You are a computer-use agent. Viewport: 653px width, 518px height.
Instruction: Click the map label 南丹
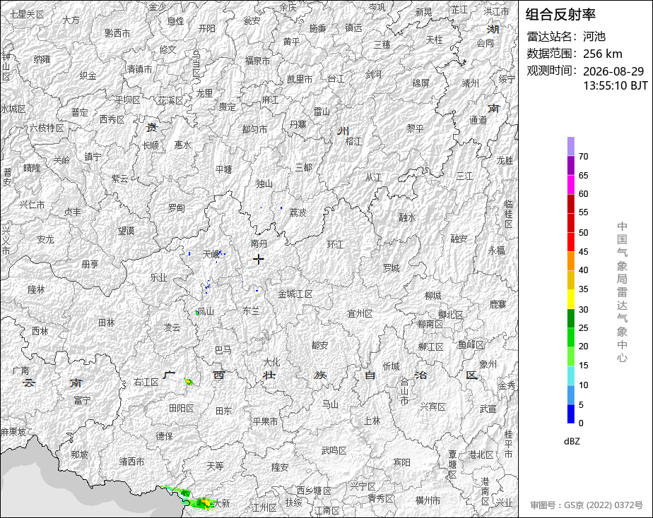(259, 243)
